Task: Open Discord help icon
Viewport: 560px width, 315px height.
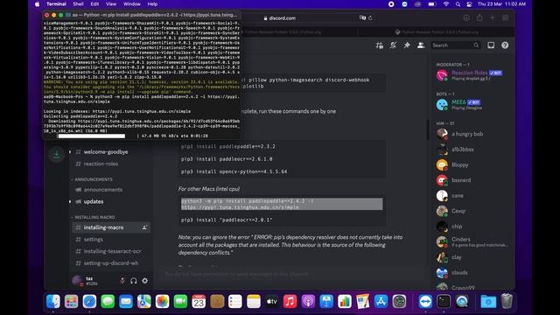Action: [505, 45]
